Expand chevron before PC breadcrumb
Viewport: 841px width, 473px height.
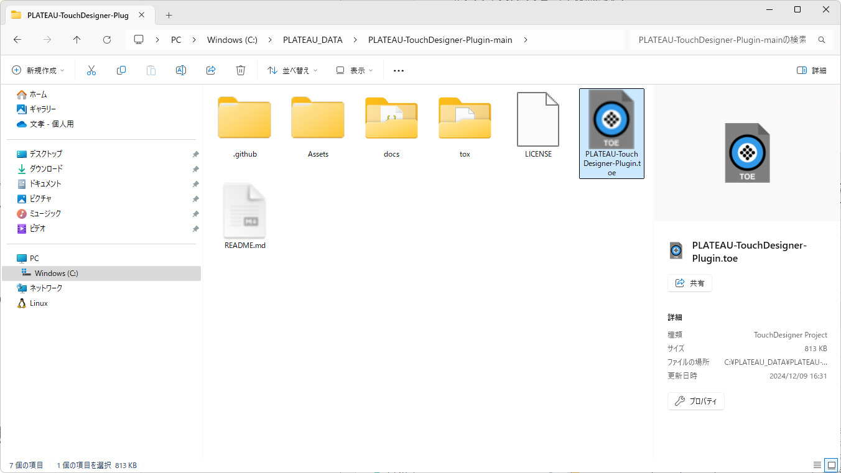(x=158, y=40)
